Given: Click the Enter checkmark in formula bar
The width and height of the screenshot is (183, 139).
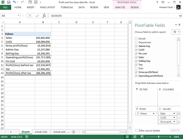Looking at the screenshot, I should (37, 16).
